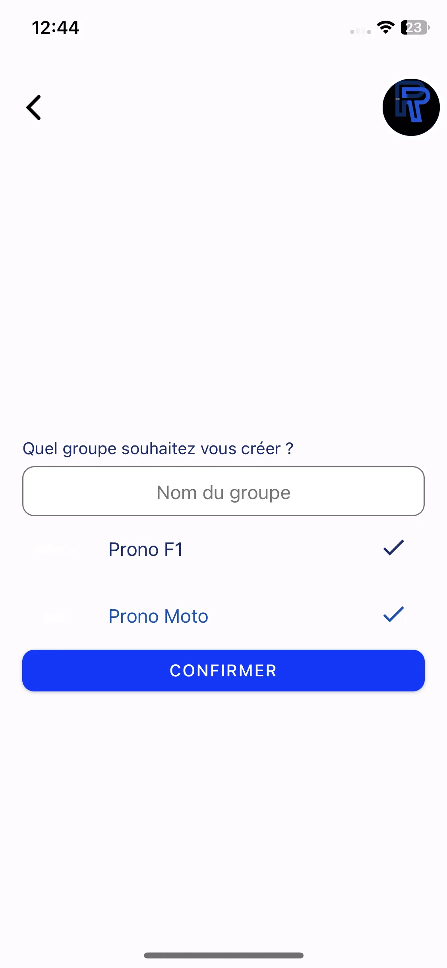The width and height of the screenshot is (447, 968).
Task: Uncheck the Prono F1 checkmark
Action: (393, 548)
